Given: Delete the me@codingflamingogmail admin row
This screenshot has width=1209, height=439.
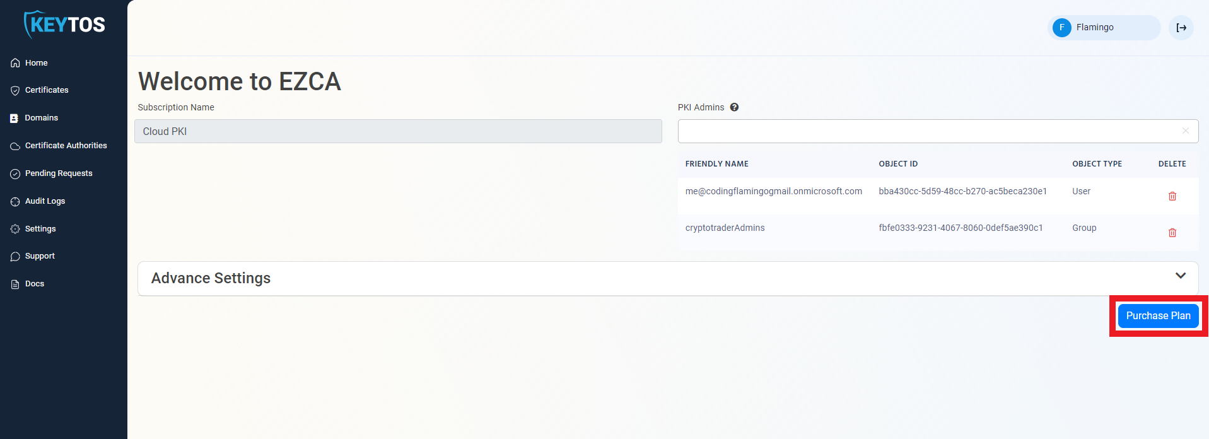Looking at the screenshot, I should (x=1172, y=196).
